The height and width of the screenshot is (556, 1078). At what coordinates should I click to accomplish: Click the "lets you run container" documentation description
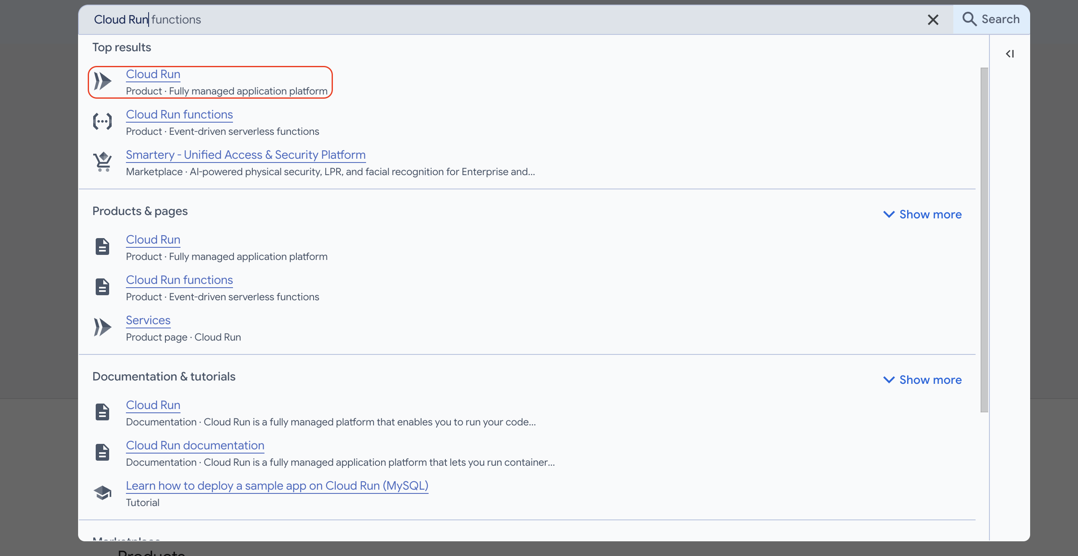340,462
